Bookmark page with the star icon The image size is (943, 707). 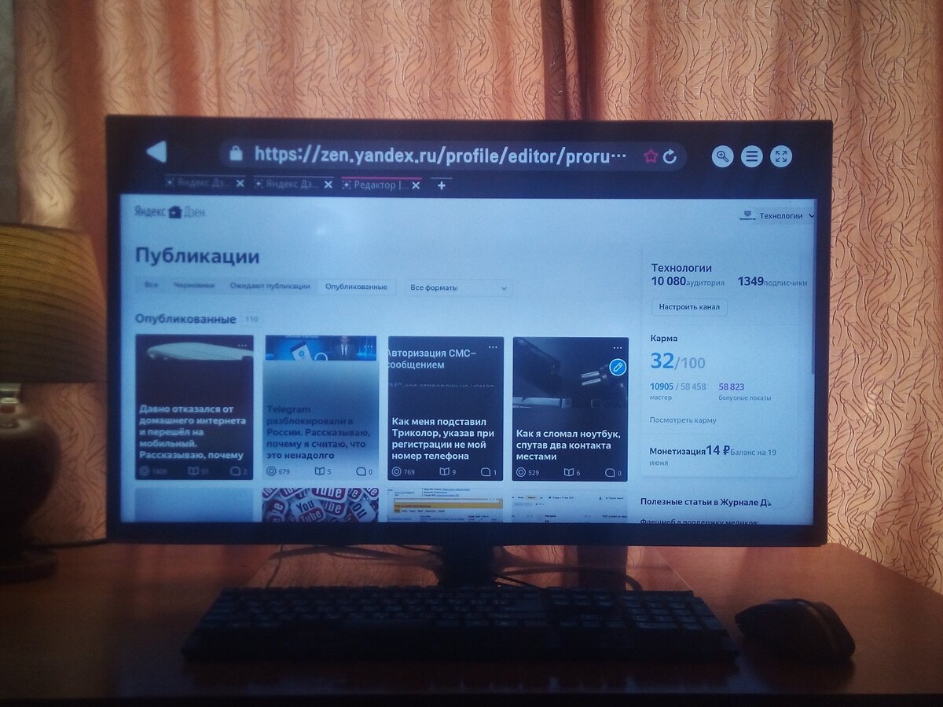(x=651, y=156)
